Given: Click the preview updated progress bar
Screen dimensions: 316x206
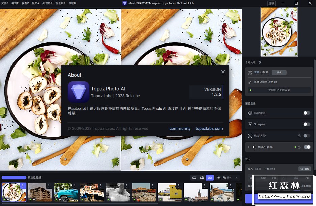Looking at the screenshot, I should pyautogui.click(x=14, y=178).
